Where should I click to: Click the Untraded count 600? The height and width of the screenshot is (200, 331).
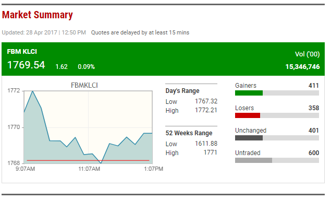point(314,153)
